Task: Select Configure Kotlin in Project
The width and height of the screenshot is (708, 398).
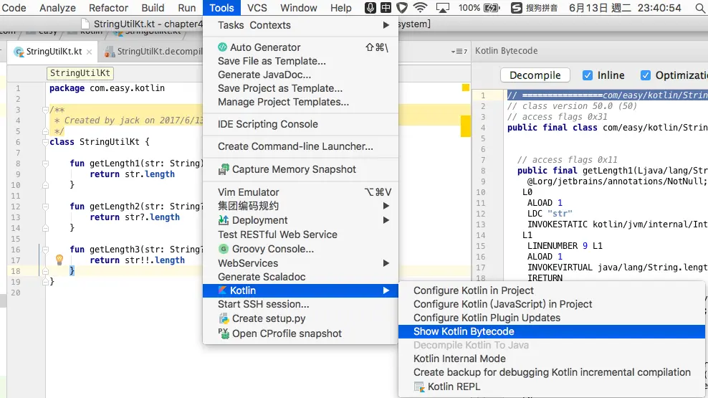Action: (x=552, y=290)
